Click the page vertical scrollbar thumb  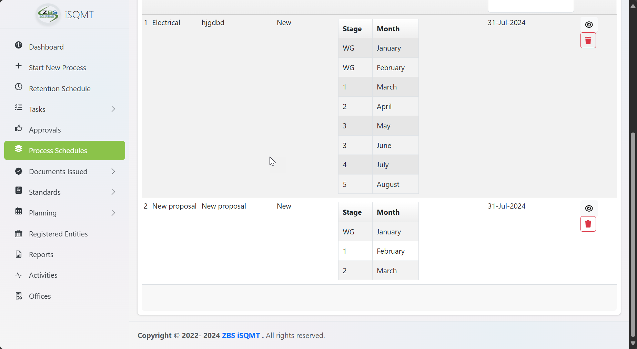tap(633, 234)
